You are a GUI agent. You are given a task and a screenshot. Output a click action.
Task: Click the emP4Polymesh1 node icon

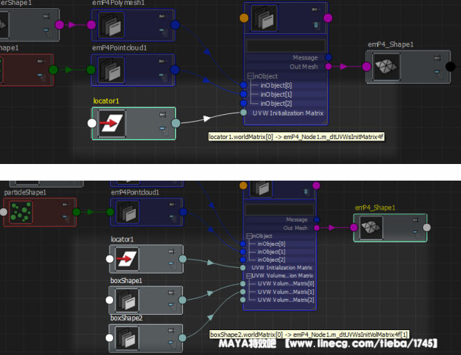point(111,26)
